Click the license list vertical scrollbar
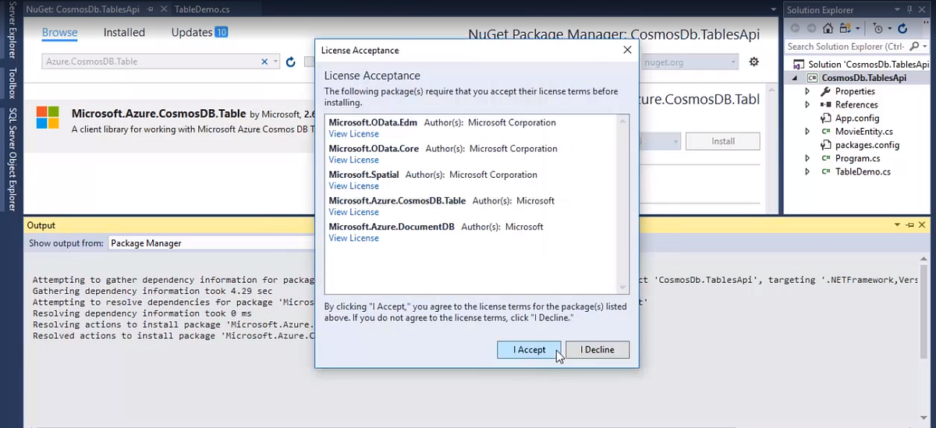Screen dimensions: 936x428 [622, 204]
